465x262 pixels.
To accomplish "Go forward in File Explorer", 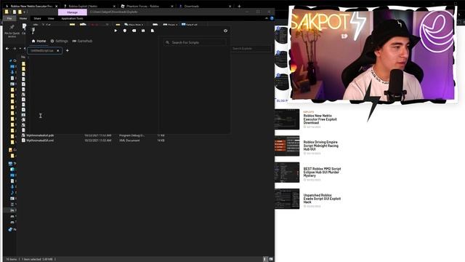I will click(15, 49).
